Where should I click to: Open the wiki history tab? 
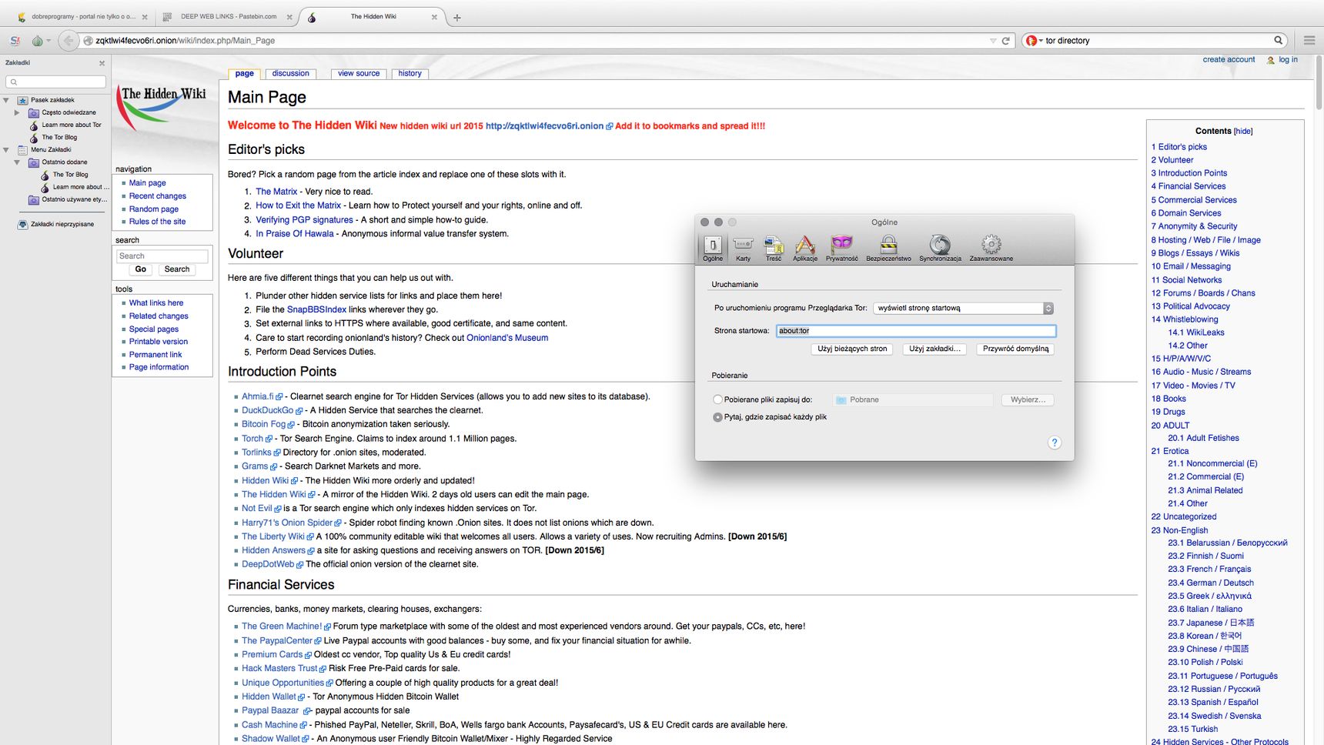(410, 74)
